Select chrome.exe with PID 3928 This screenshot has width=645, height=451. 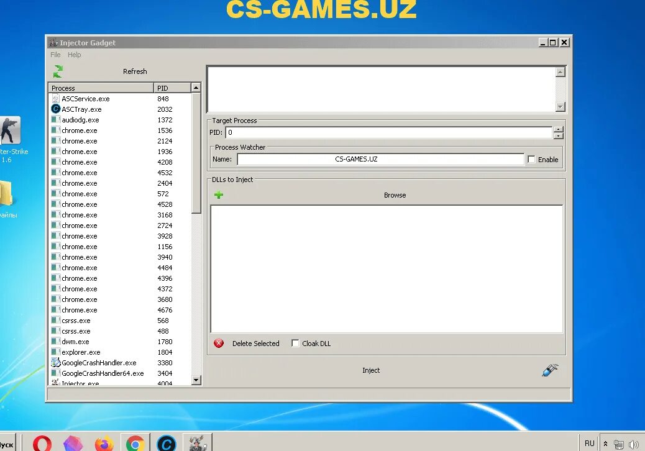120,236
